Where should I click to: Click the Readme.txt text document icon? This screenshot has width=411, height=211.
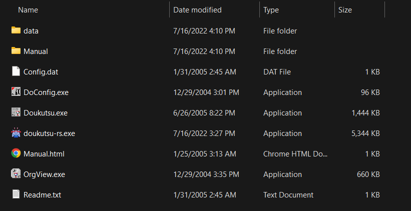(16, 194)
